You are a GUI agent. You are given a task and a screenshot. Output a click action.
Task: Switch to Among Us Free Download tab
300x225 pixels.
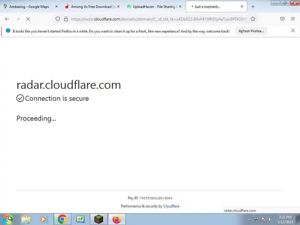(x=91, y=7)
